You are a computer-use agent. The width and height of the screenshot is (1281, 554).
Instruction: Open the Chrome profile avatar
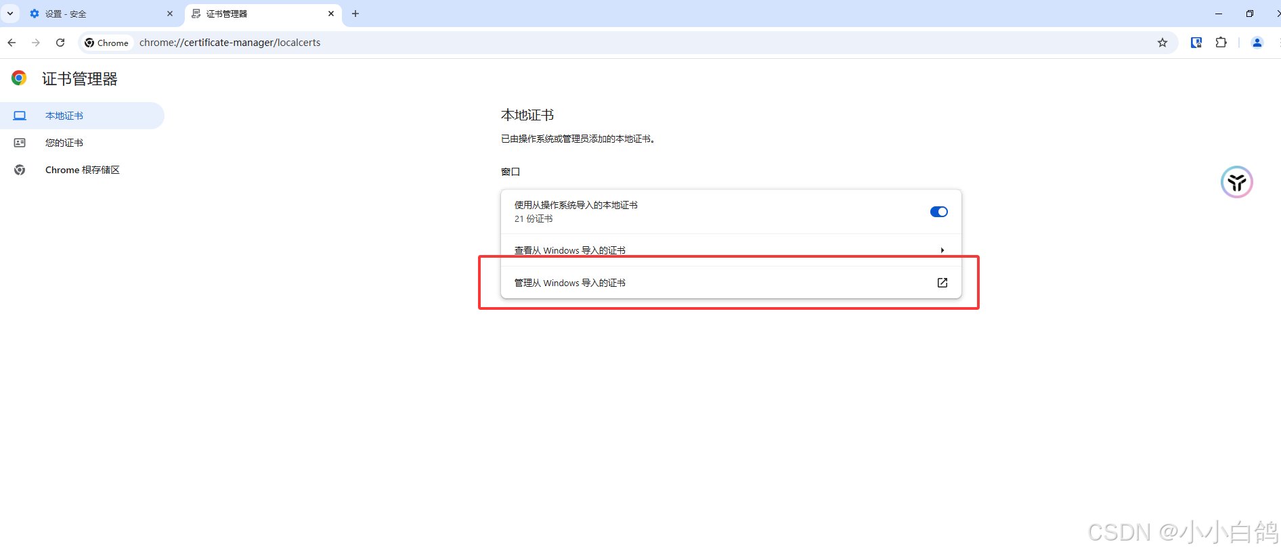pyautogui.click(x=1257, y=43)
